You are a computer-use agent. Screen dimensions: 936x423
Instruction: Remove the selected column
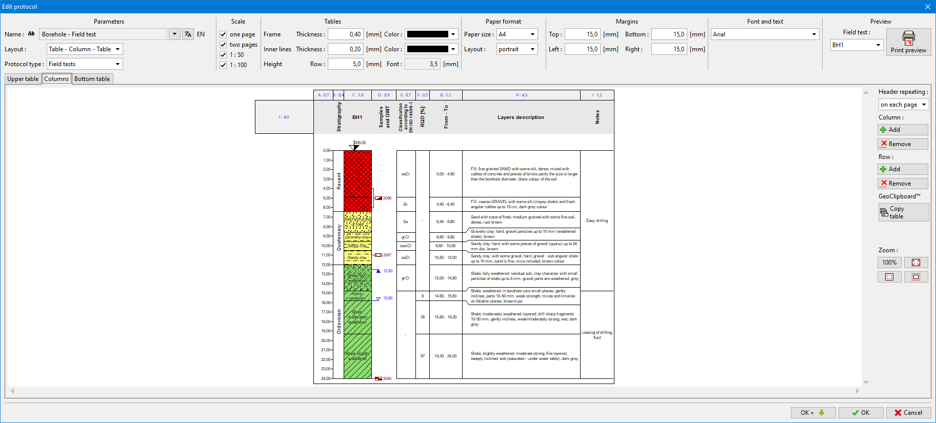click(x=903, y=144)
